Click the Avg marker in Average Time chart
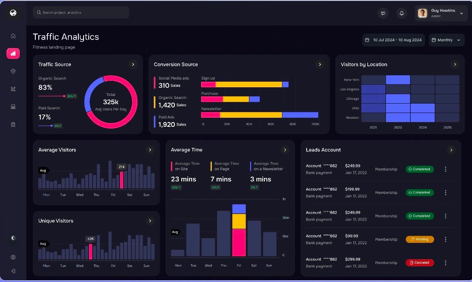This screenshot has height=282, width=472. 175,232
